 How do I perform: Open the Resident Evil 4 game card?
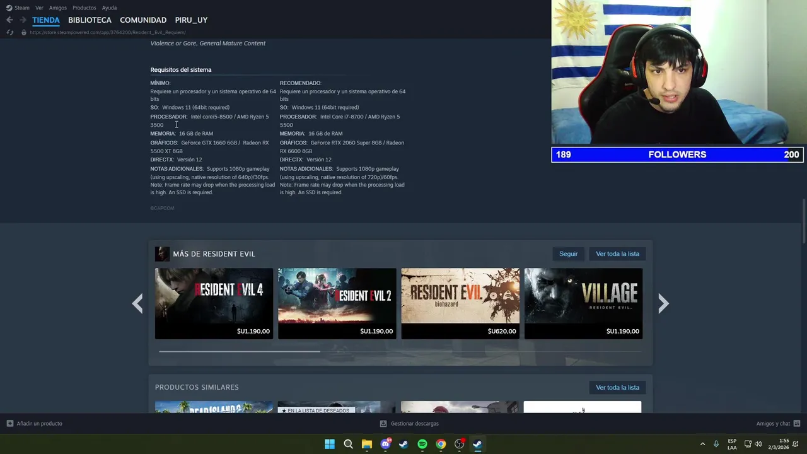click(x=214, y=303)
